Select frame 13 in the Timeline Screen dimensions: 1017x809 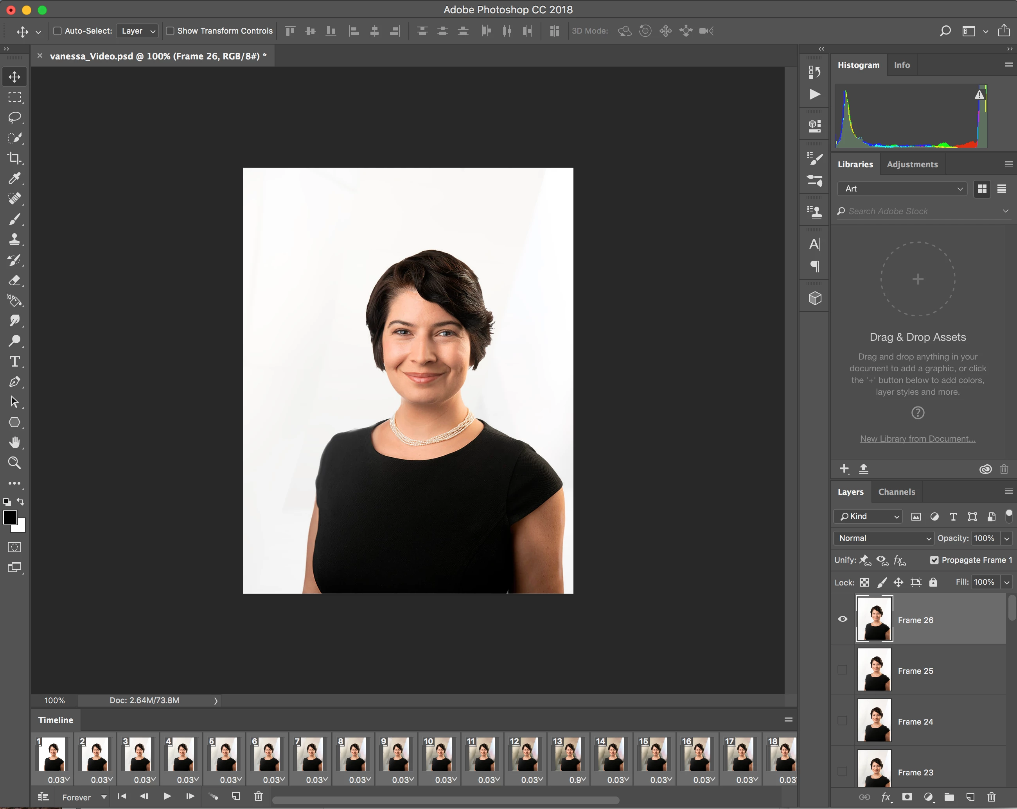pyautogui.click(x=569, y=754)
